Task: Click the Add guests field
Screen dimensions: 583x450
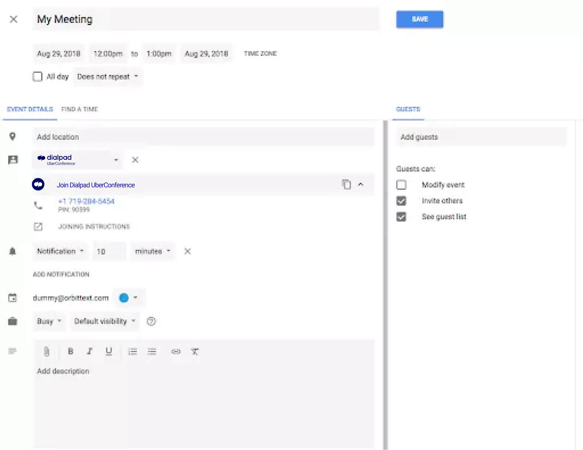Action: 481,137
